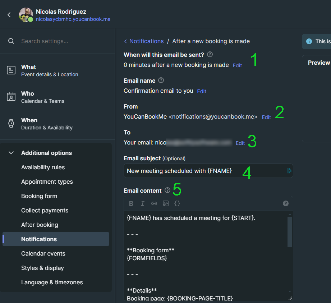Go back to Notifications breadcrumb
Screen dimensions: 331x303
click(x=146, y=41)
